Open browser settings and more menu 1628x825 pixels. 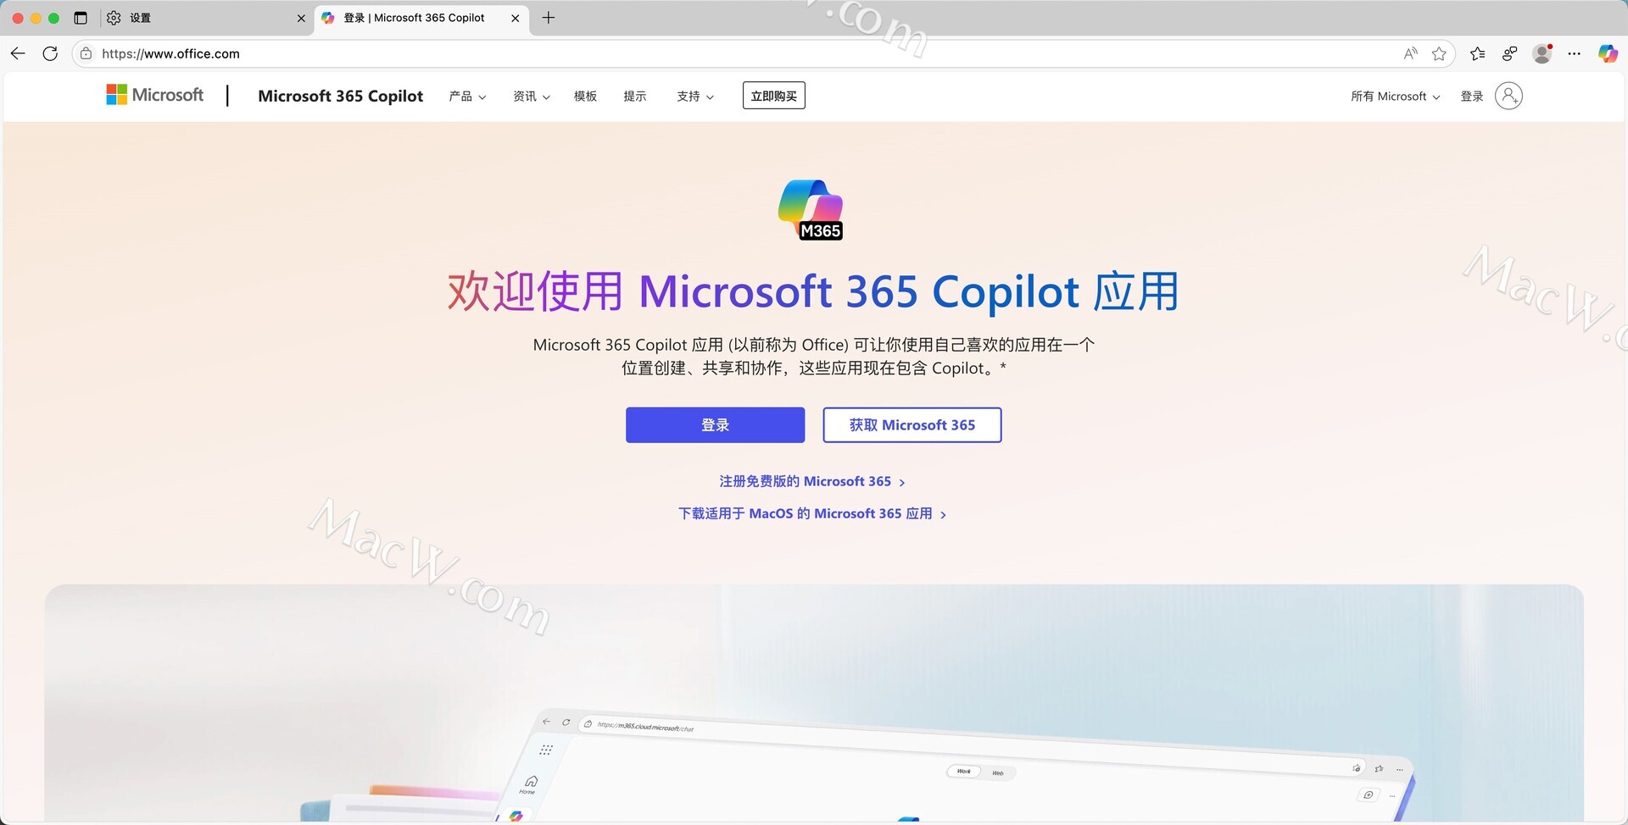(1574, 53)
